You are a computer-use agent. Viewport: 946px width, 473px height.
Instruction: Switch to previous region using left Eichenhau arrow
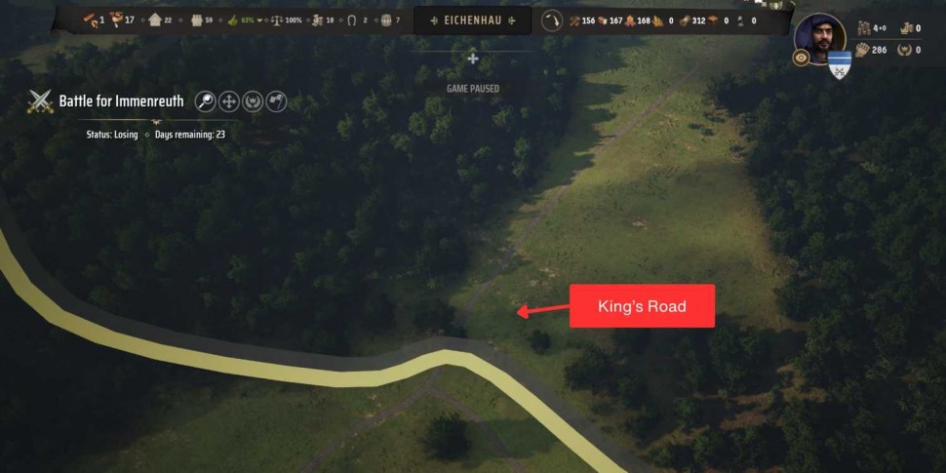pos(434,20)
